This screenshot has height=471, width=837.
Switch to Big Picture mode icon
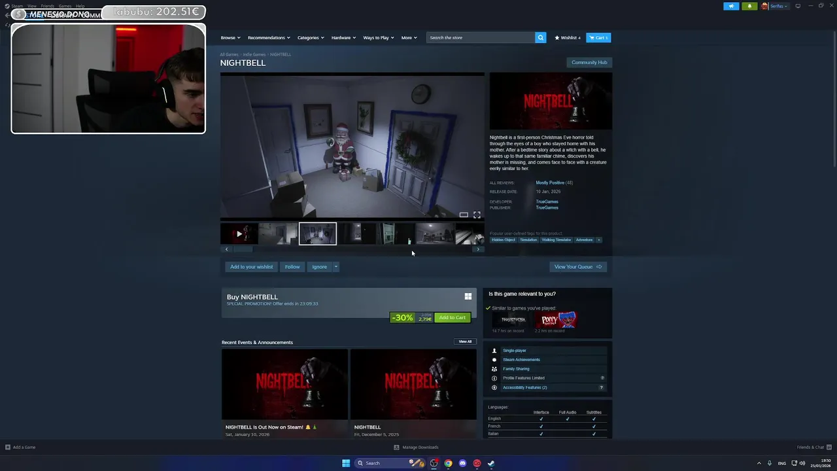798,6
